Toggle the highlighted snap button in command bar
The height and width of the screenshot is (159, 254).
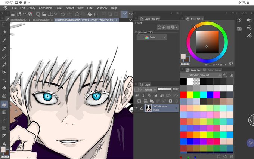tap(124, 15)
